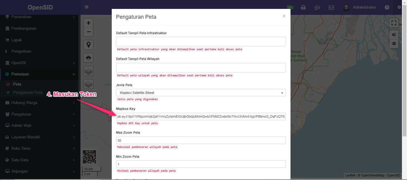Screen dimensions: 407x180
Task: Open the print map tool
Action: pyautogui.click(x=88, y=58)
